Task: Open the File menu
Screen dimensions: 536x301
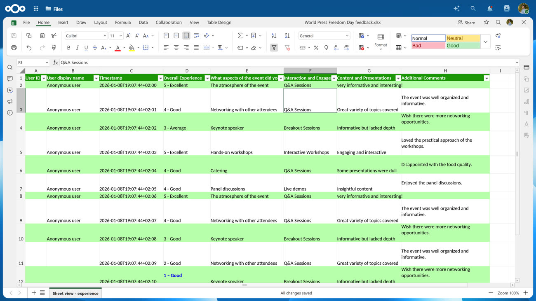Action: pos(26,22)
